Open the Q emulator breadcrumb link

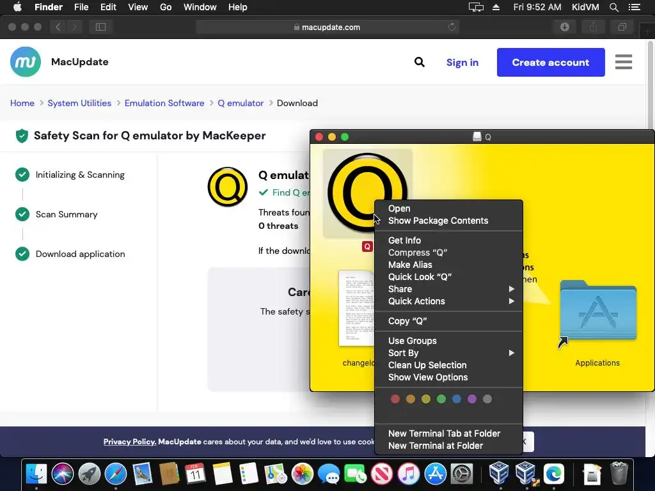click(241, 103)
